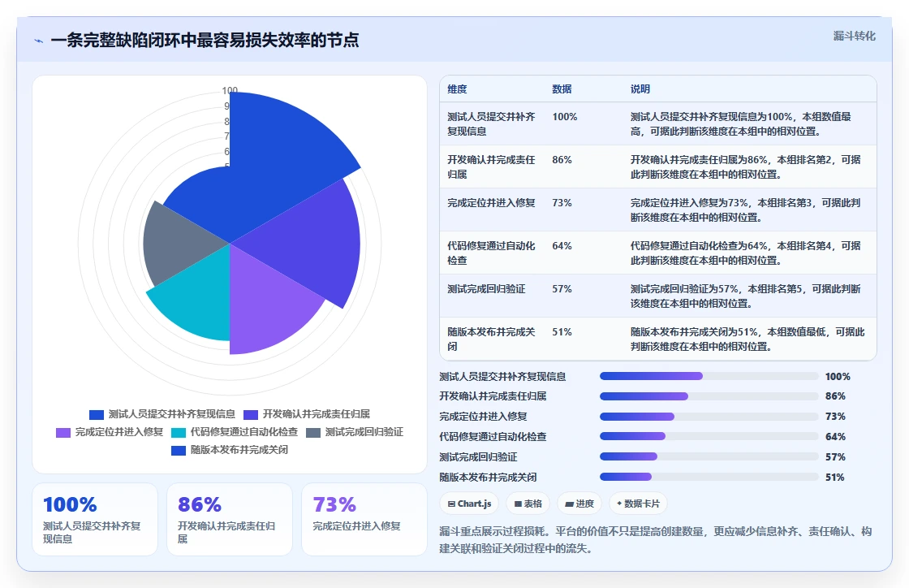Click table cell 测试人员提交并补齐复现信息
Viewport: 909px width, 588px height.
[x=492, y=124]
